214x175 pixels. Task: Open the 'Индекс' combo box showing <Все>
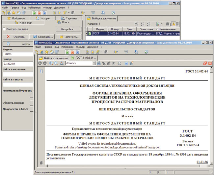(16, 54)
